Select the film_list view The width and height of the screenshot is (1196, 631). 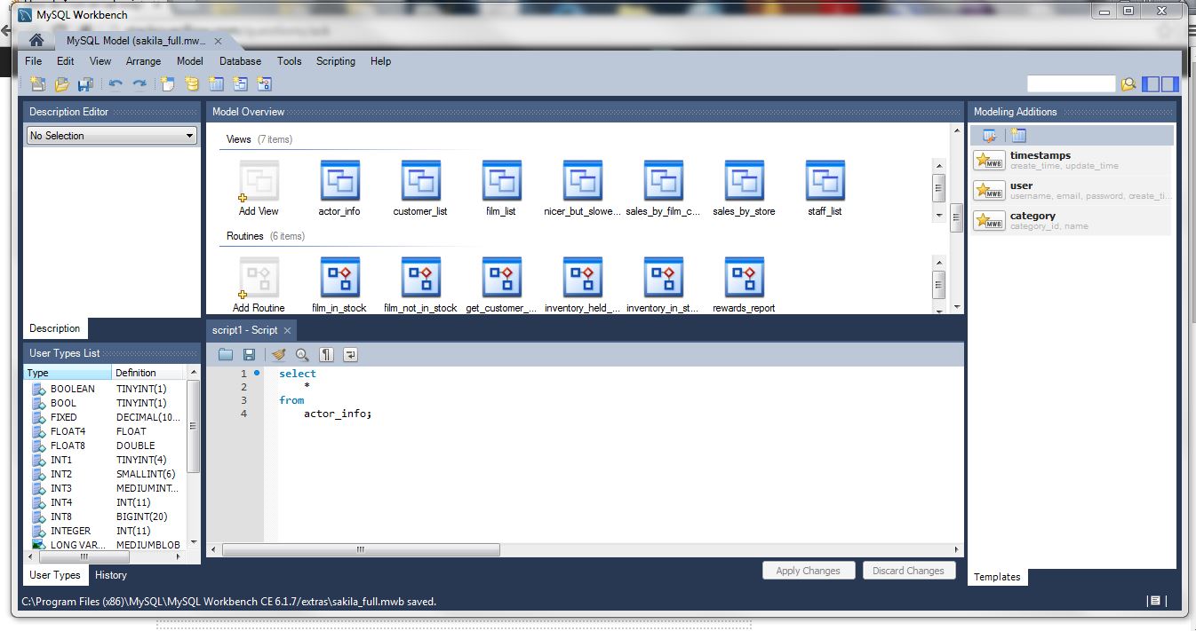pyautogui.click(x=501, y=181)
